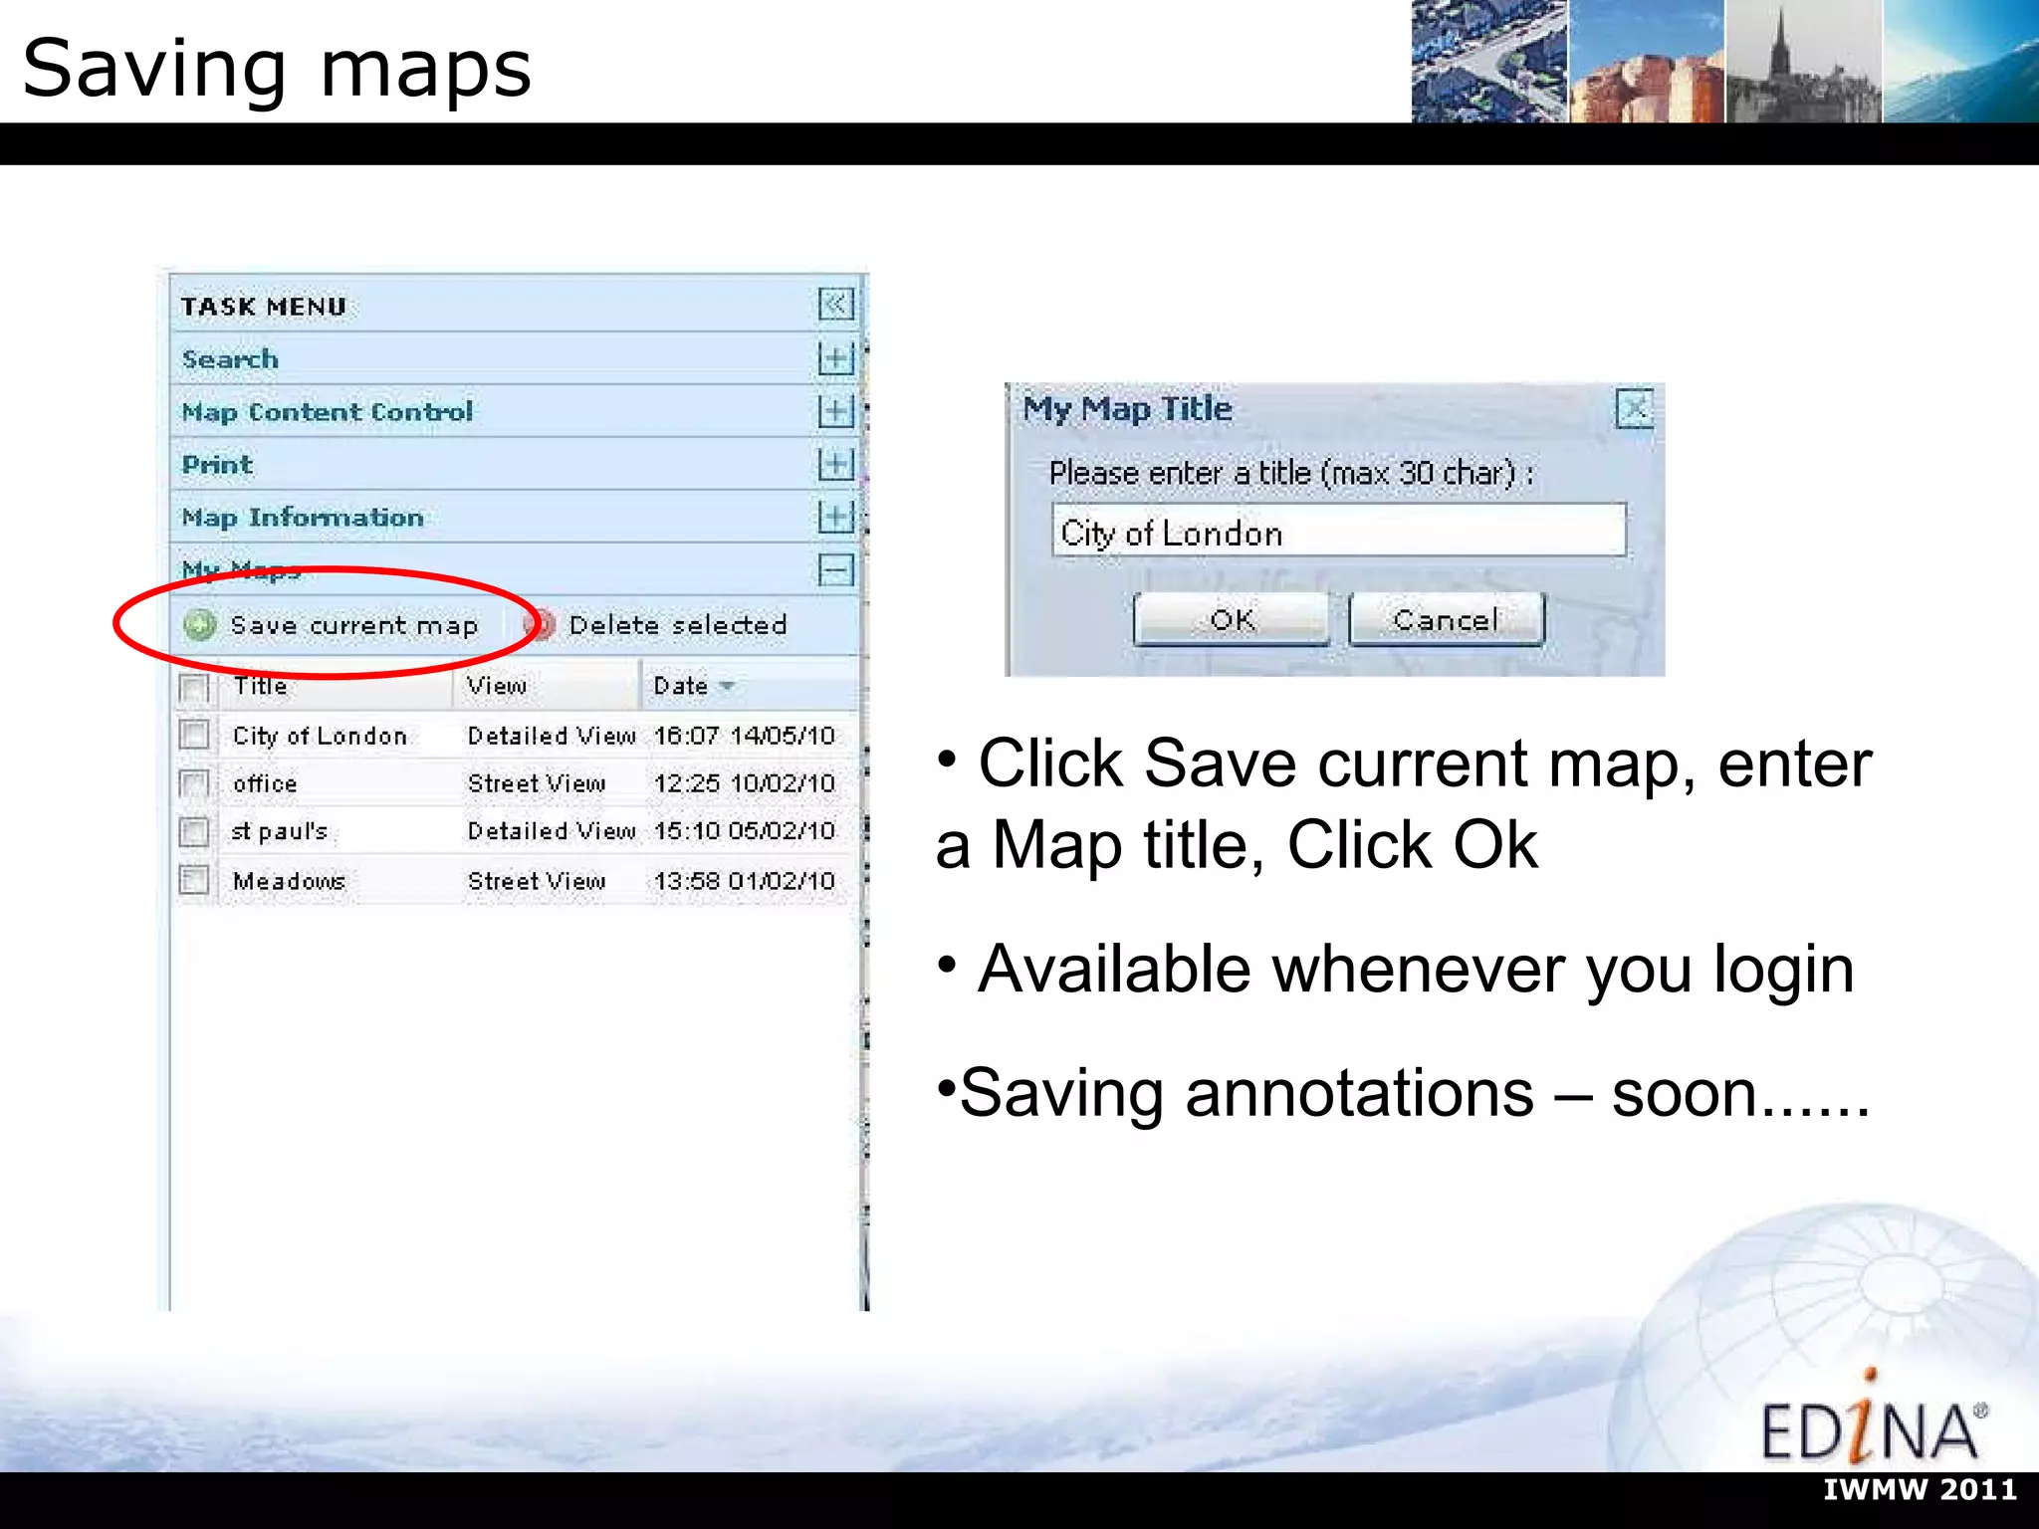This screenshot has height=1529, width=2039.
Task: Click the Delete selected label
Action: (678, 625)
